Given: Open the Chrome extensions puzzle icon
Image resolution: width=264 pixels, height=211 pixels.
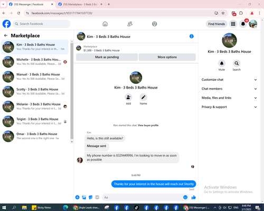Looking at the screenshot, I should click(241, 13).
